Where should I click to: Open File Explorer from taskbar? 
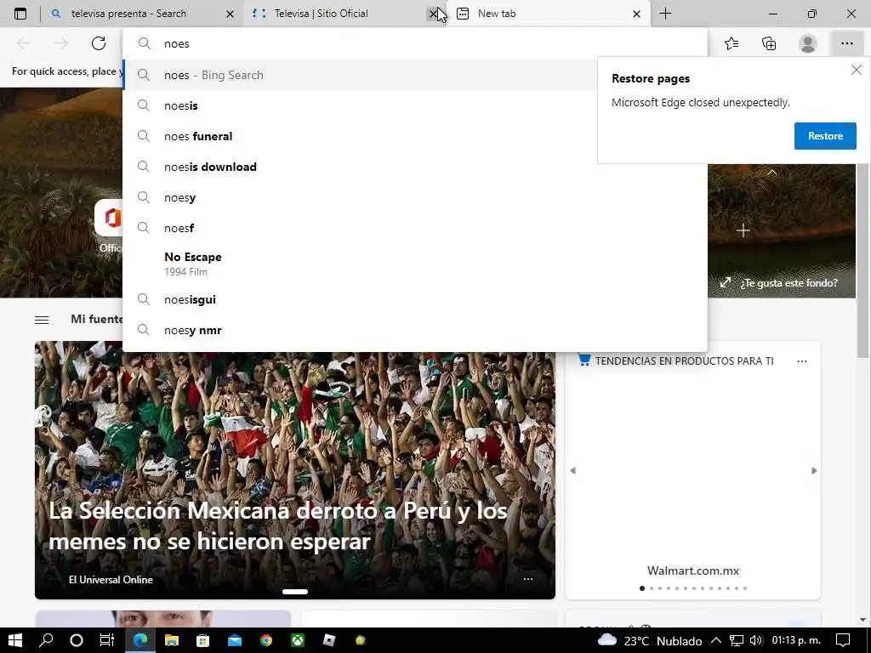coord(172,640)
